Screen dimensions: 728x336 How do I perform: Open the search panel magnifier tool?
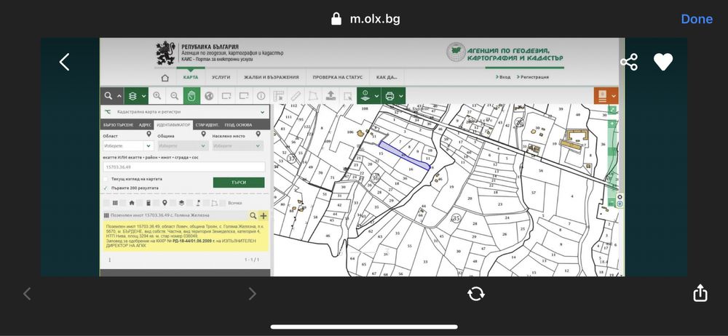tap(108, 96)
